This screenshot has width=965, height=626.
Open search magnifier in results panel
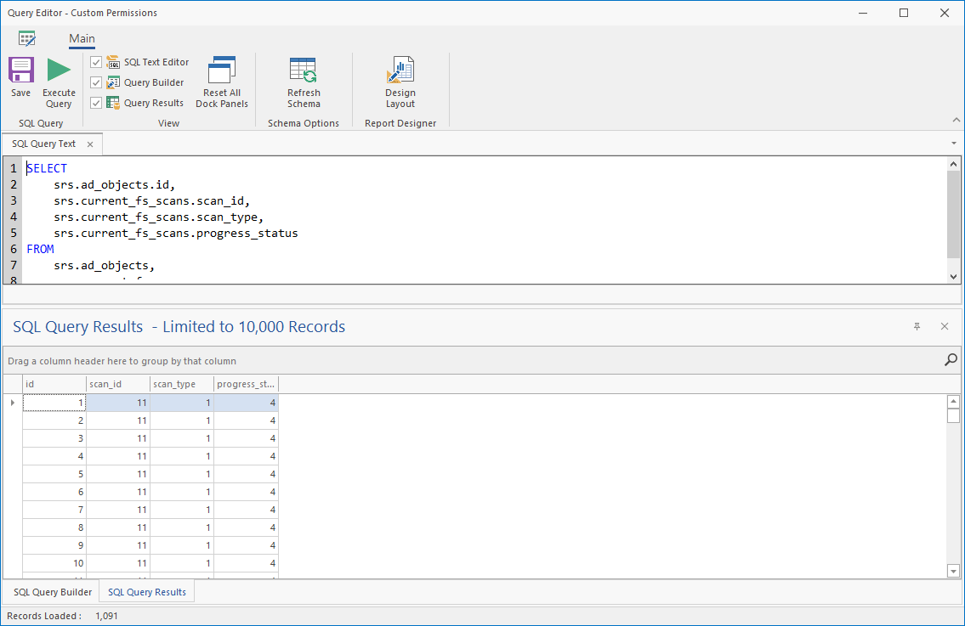(x=951, y=360)
